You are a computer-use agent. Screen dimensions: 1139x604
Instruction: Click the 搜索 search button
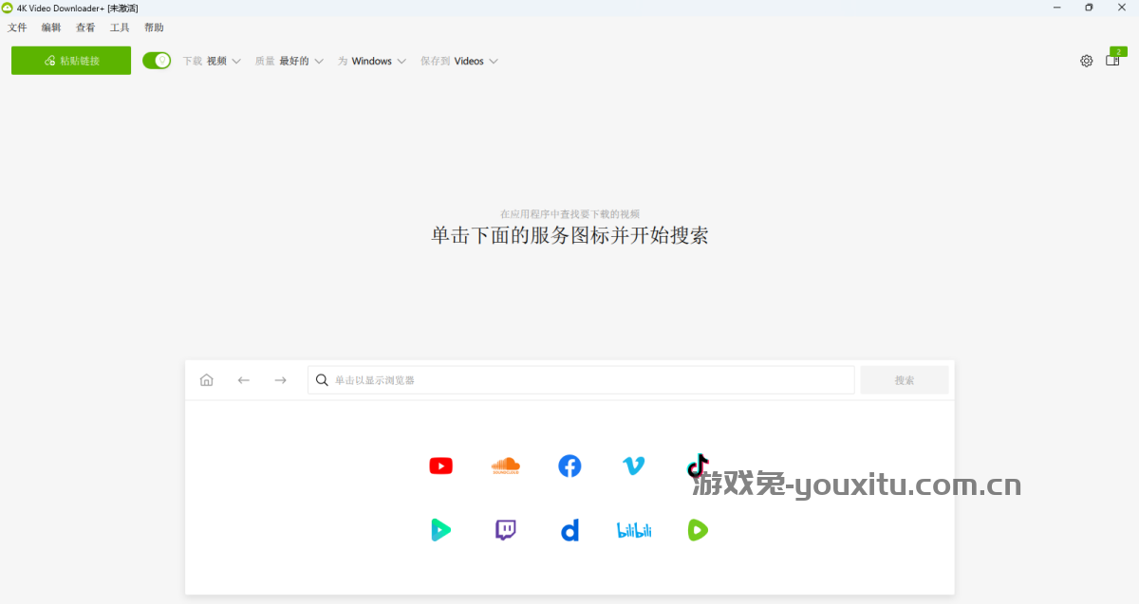[905, 380]
